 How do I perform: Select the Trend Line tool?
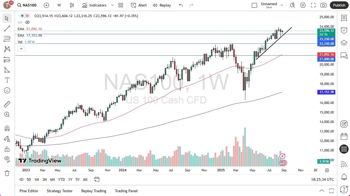(x=7, y=29)
